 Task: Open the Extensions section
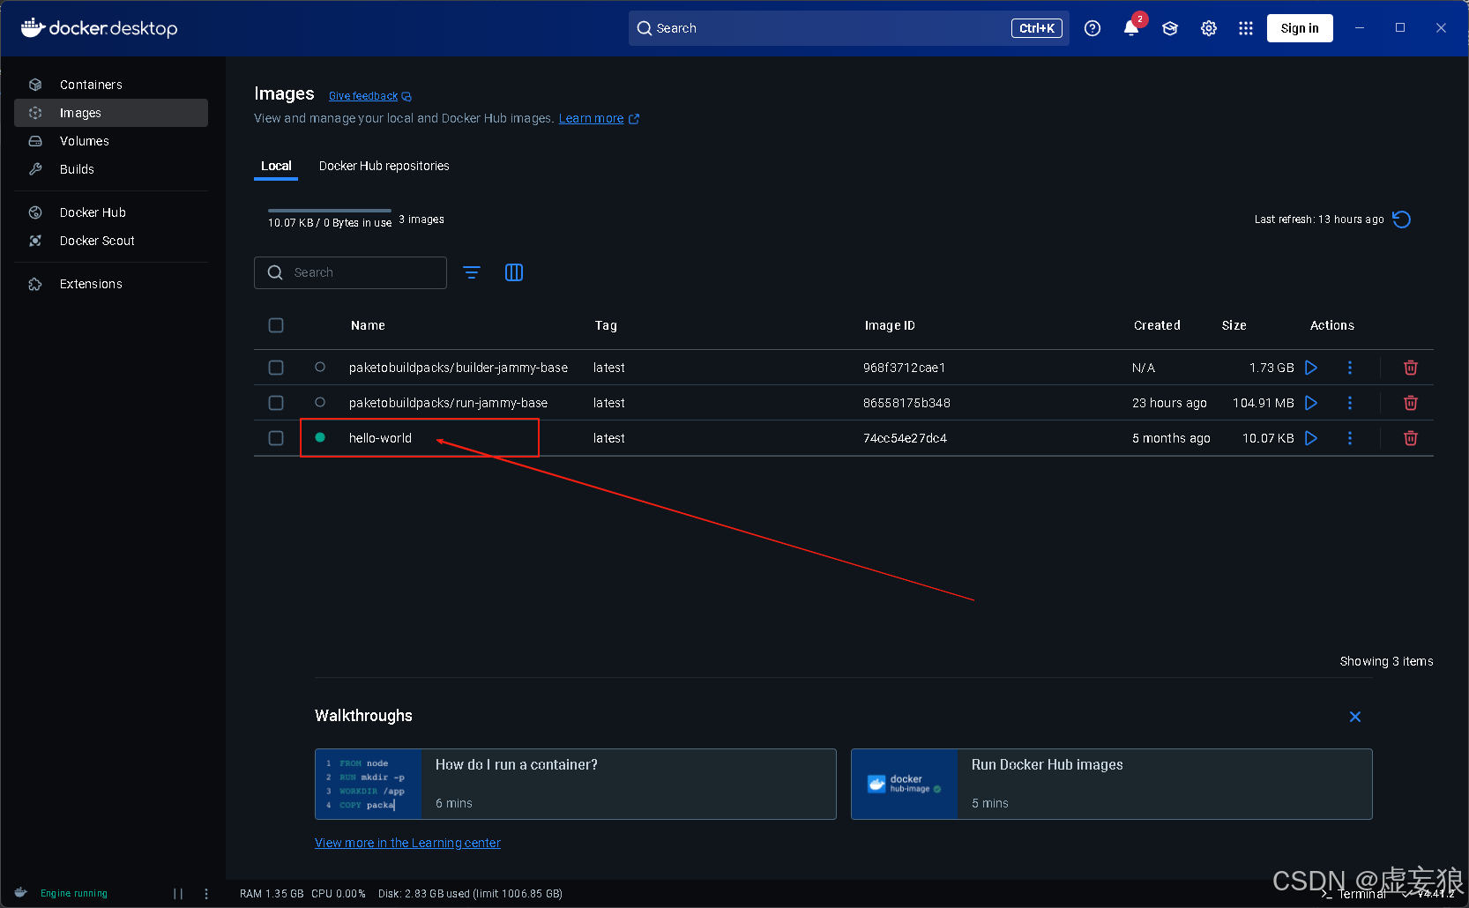(111, 284)
